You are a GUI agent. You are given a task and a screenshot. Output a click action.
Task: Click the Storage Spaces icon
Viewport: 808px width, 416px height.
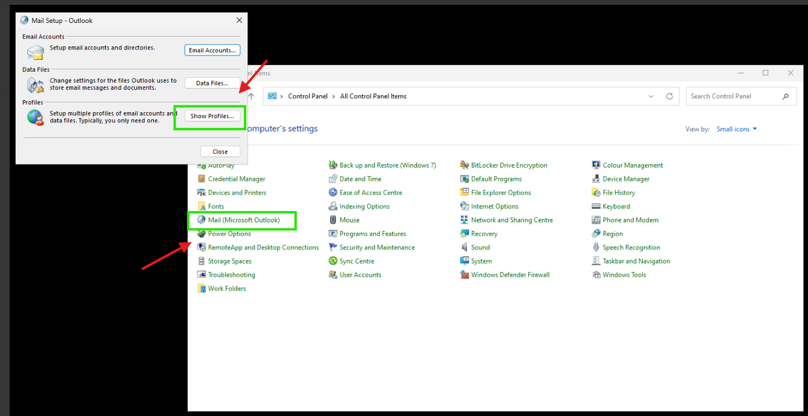(x=202, y=261)
